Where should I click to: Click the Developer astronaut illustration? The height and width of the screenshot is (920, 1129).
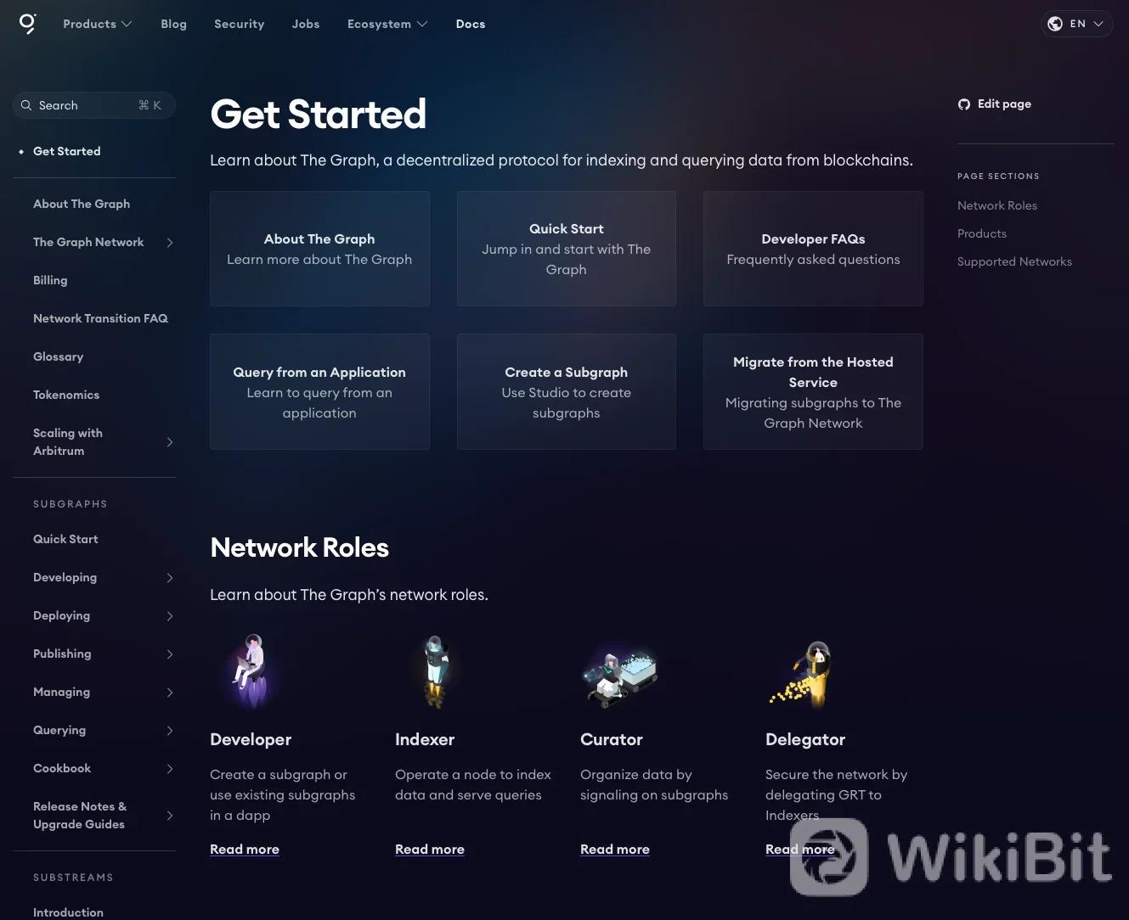(x=251, y=671)
